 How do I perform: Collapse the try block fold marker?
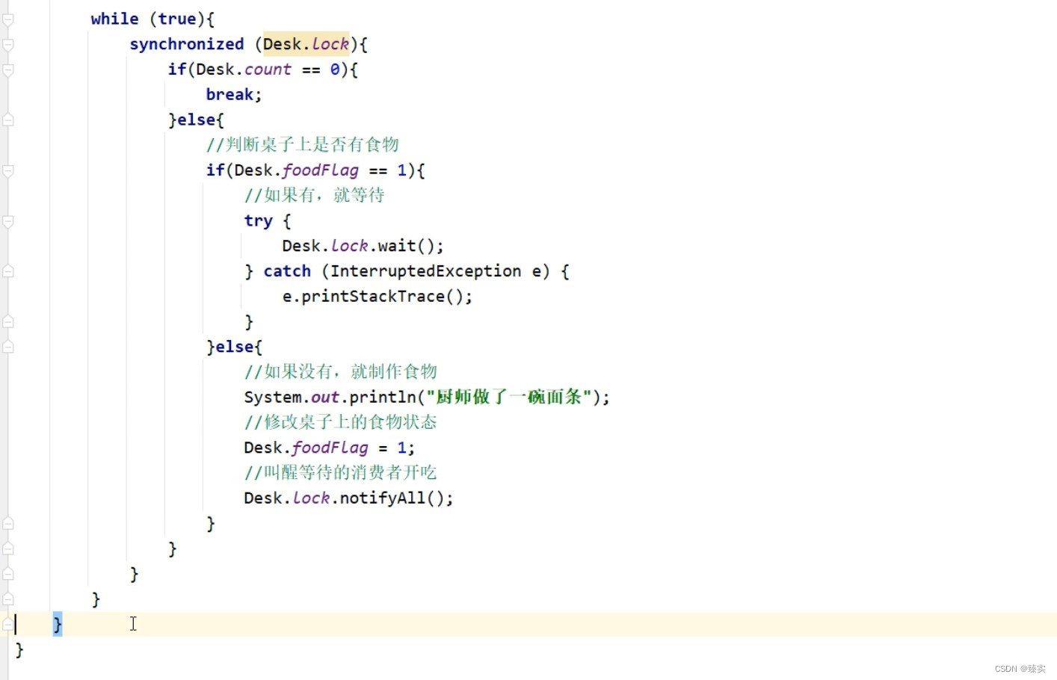pyautogui.click(x=8, y=221)
